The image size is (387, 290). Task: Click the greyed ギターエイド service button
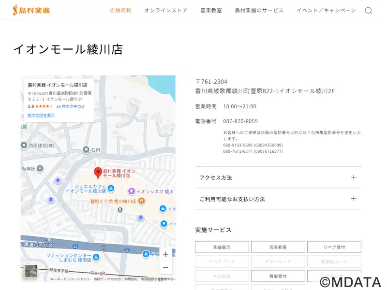click(278, 261)
